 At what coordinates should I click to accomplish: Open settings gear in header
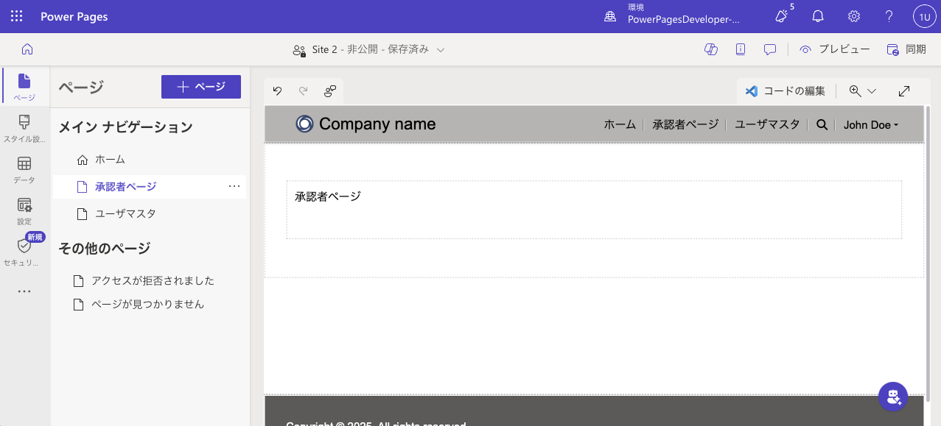coord(853,16)
